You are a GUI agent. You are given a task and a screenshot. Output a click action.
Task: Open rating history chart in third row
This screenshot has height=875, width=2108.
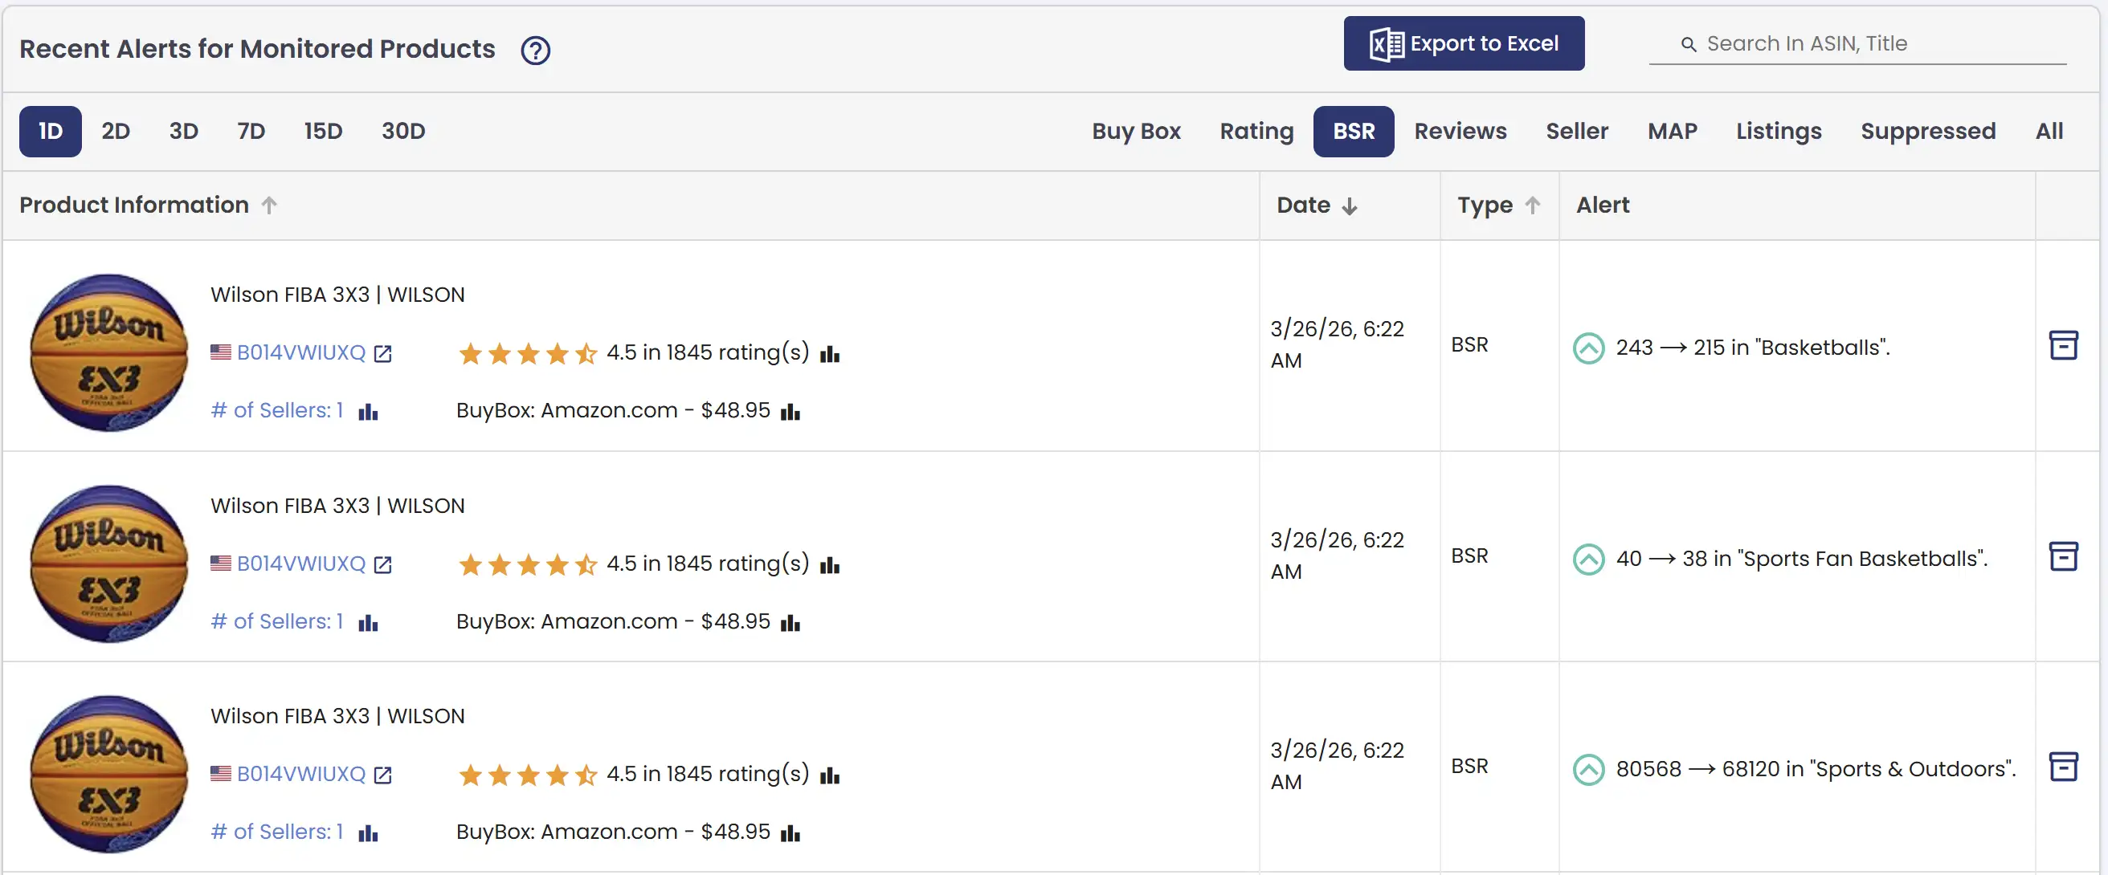pyautogui.click(x=830, y=775)
